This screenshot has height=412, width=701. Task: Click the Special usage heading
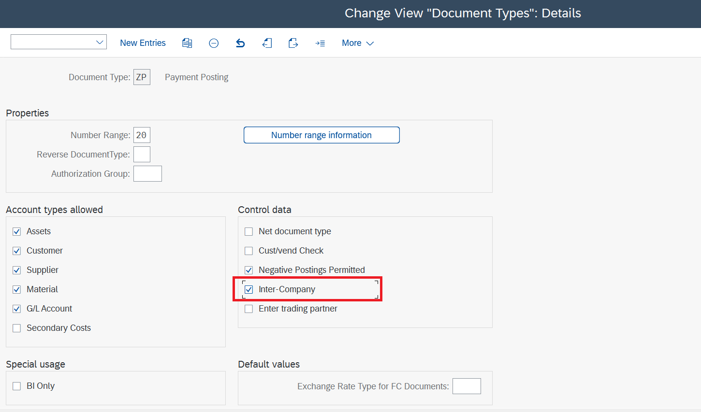[35, 364]
